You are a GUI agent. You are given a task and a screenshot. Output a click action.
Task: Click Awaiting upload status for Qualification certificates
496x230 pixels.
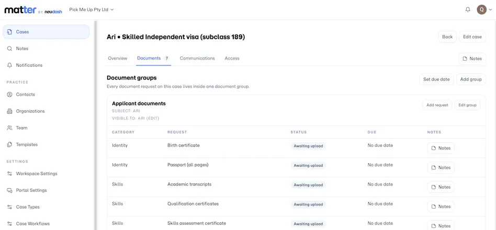point(308,205)
